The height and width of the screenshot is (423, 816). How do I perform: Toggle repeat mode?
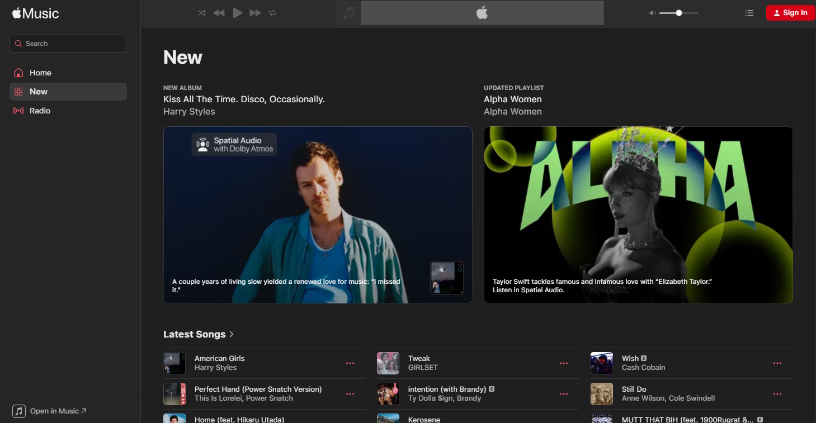pyautogui.click(x=272, y=13)
